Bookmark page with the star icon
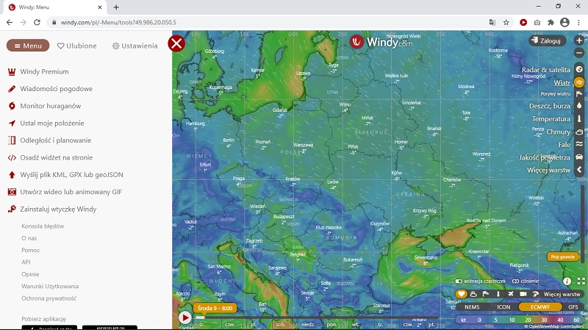This screenshot has height=330, width=588. click(x=506, y=23)
